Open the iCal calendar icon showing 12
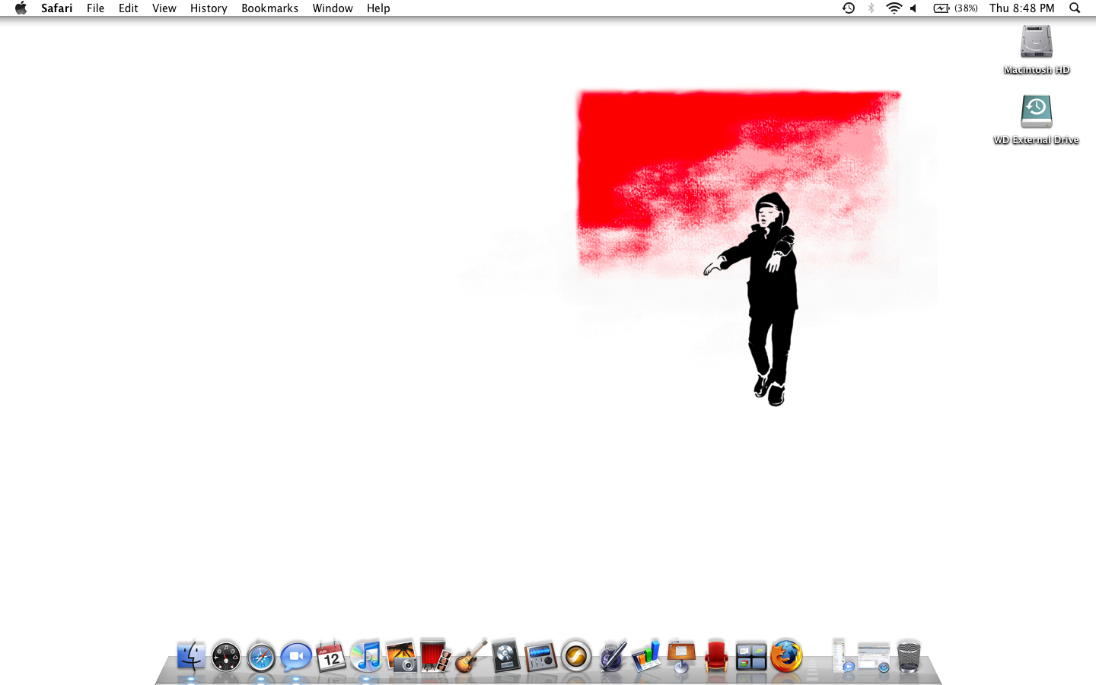 (331, 657)
